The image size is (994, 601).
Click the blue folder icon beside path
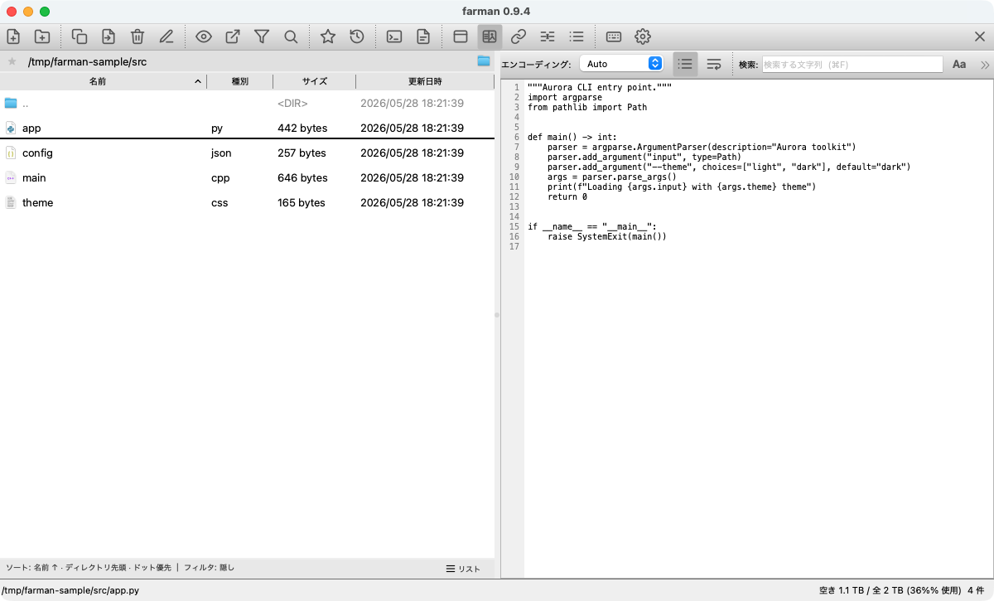484,61
